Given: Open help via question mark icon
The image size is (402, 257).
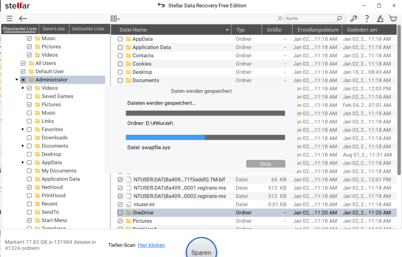Looking at the screenshot, I should tap(367, 18).
